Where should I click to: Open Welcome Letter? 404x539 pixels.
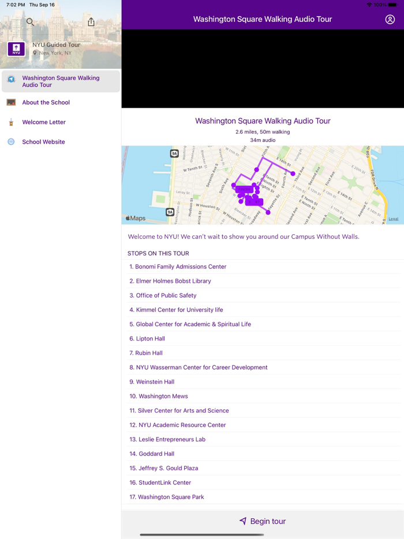[61, 122]
